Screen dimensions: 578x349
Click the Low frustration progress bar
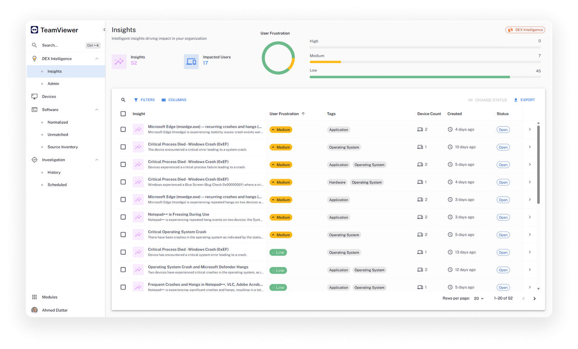[425, 77]
